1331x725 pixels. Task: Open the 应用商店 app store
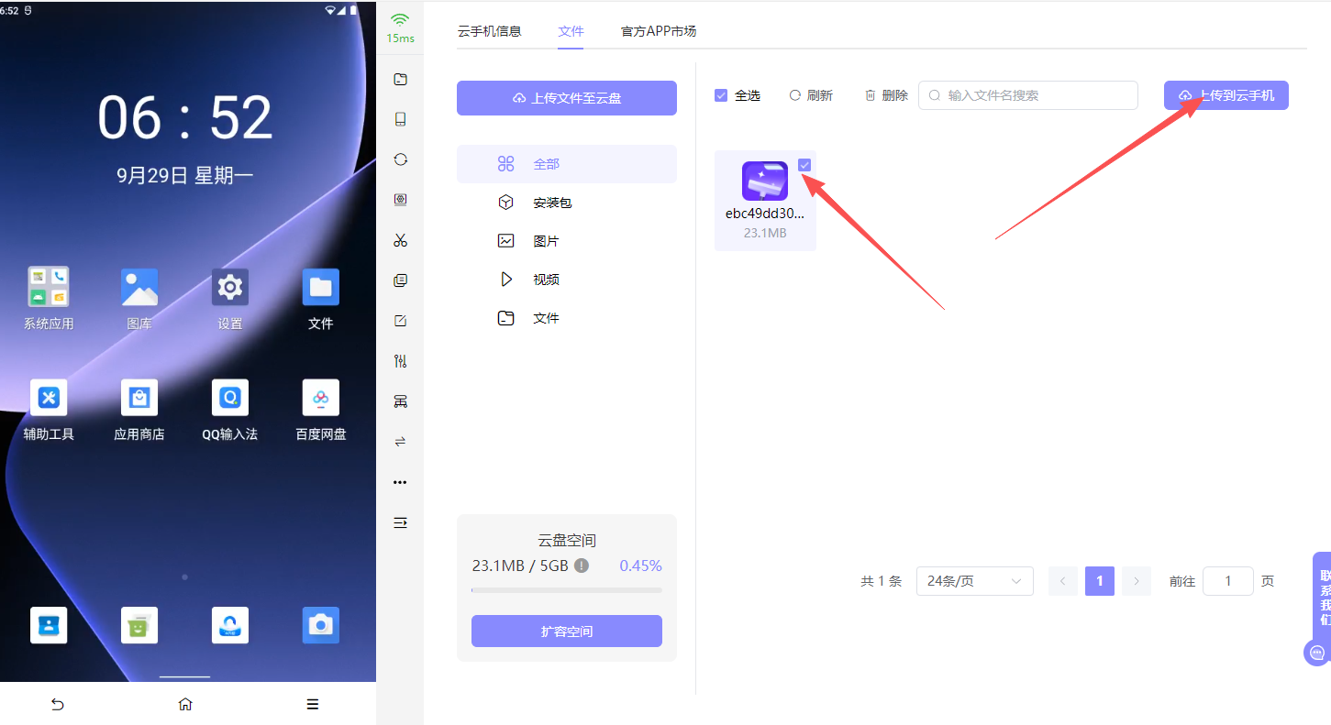(139, 398)
